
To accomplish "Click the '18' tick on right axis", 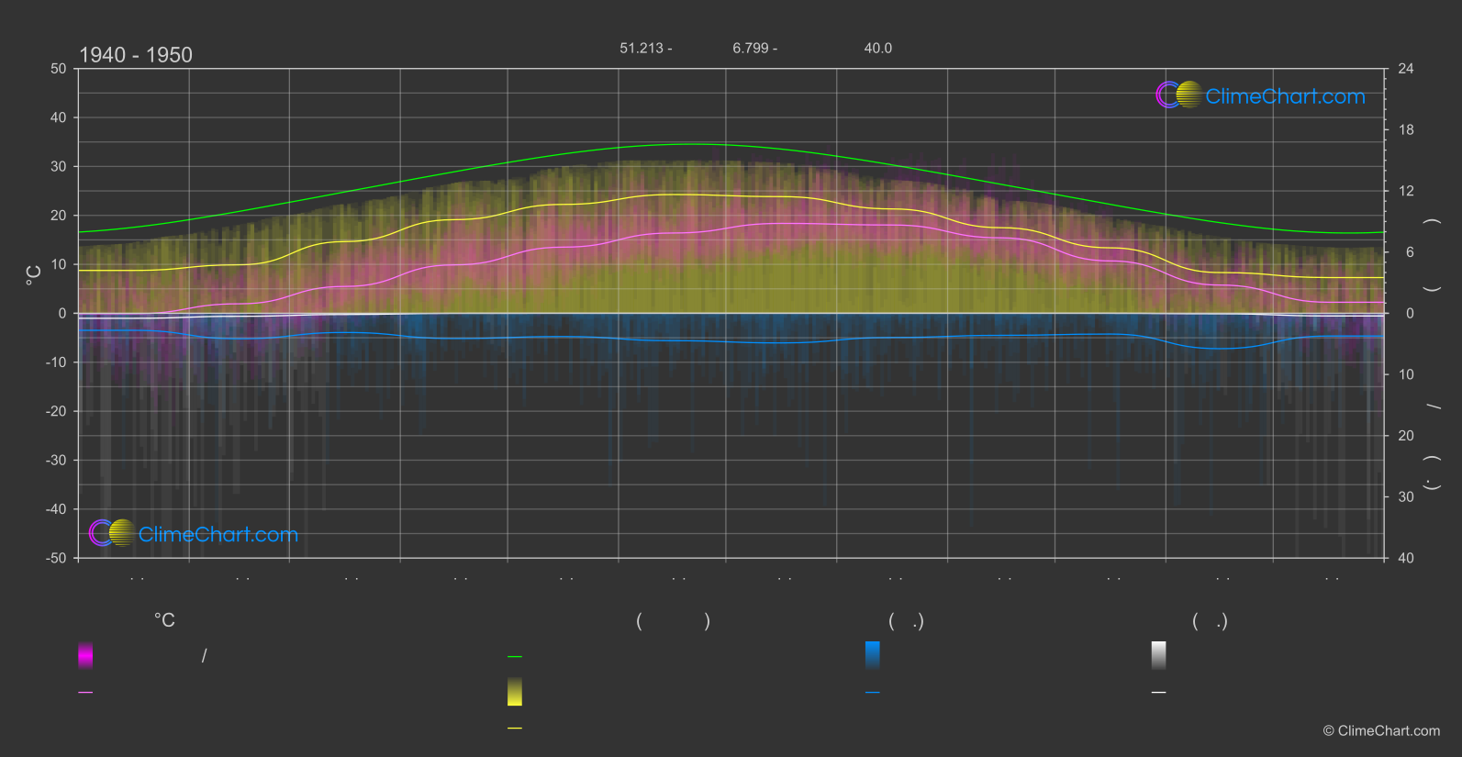I will coord(1406,130).
